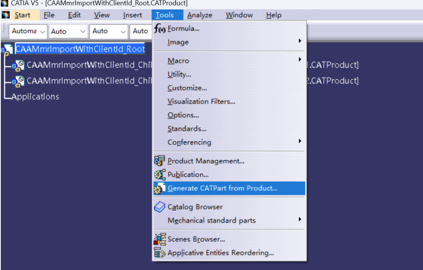Select Applicative Entities Reordering... entry
The height and width of the screenshot is (270, 423).
[229, 253]
